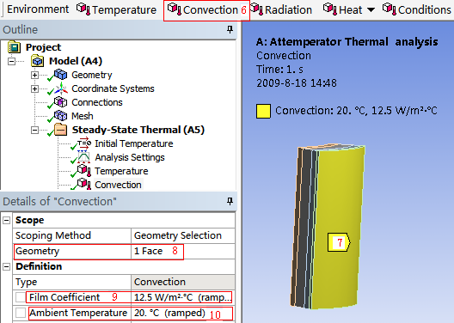This screenshot has width=454, height=323.
Task: Click the Geometry 1 Face field
Action: tap(182, 251)
